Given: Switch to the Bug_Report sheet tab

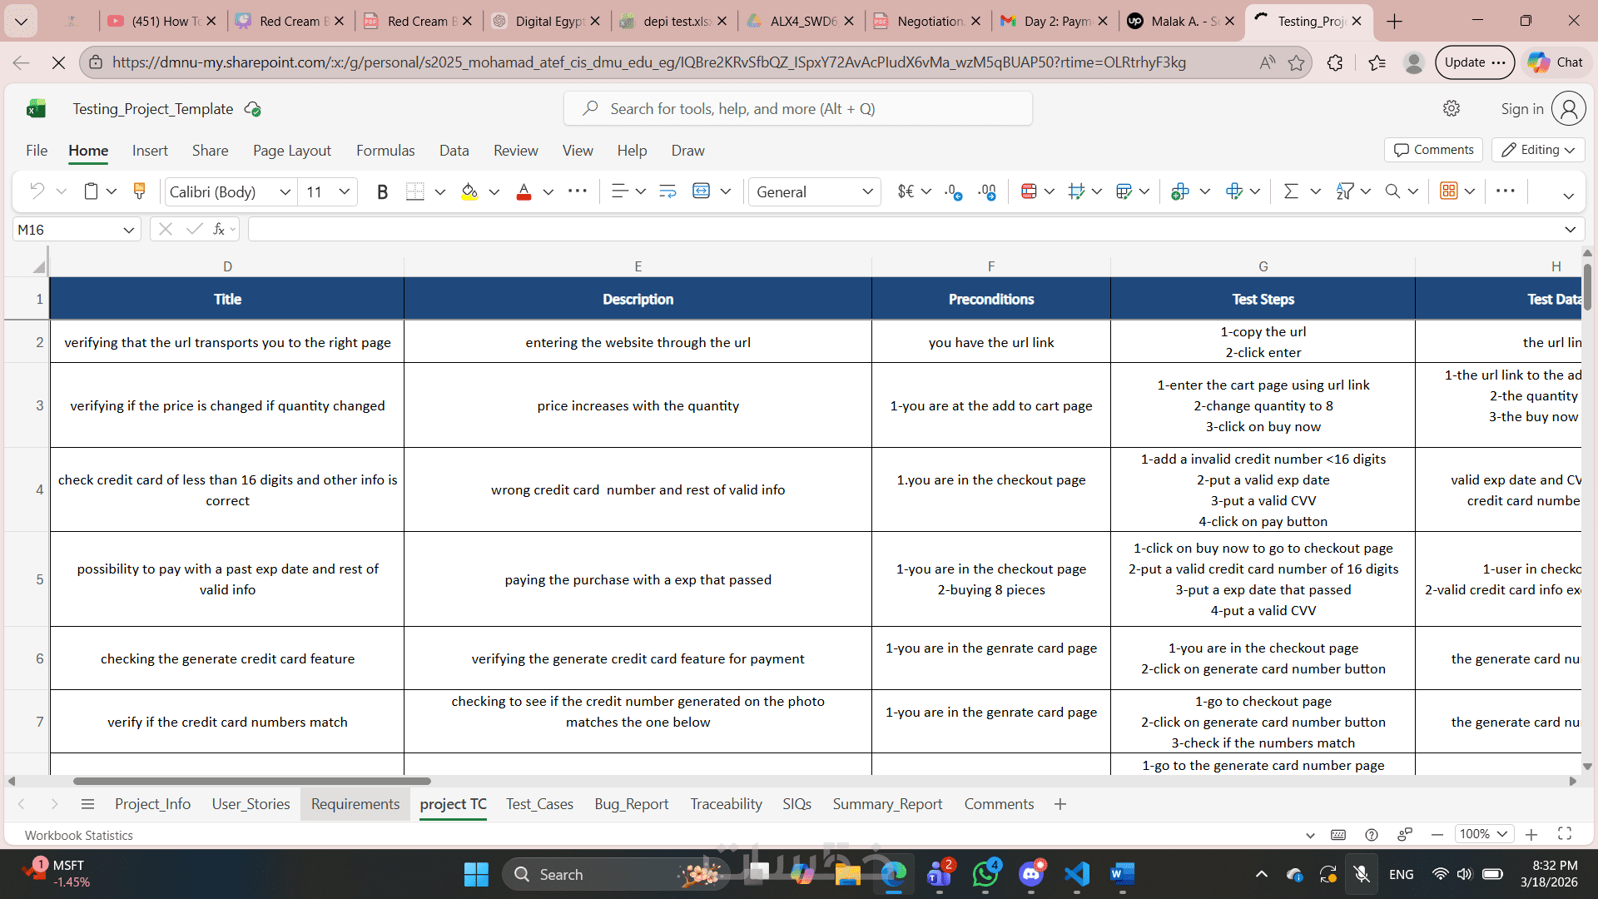Looking at the screenshot, I should (x=631, y=804).
